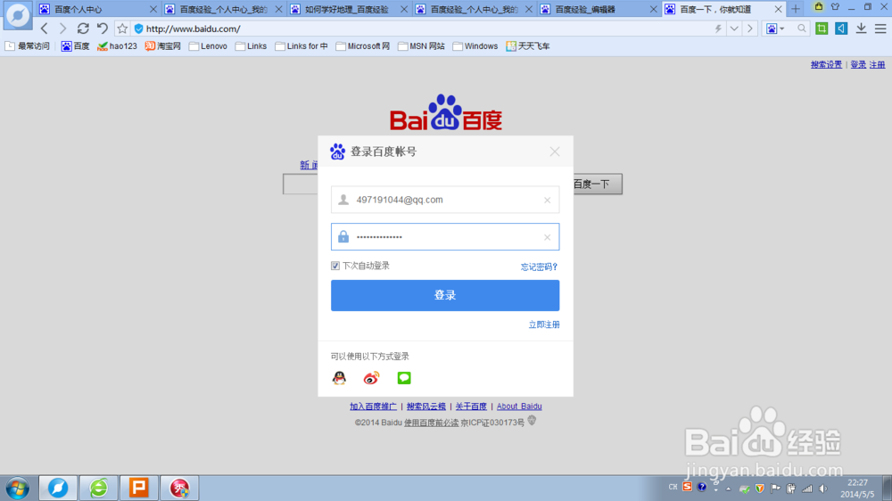
Task: Open 加入百度推广 footer link
Action: pos(373,406)
